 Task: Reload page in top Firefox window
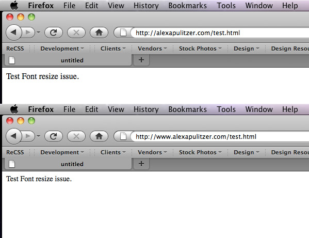(54, 33)
